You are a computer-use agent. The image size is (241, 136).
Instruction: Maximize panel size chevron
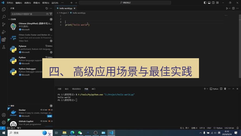[233, 89]
